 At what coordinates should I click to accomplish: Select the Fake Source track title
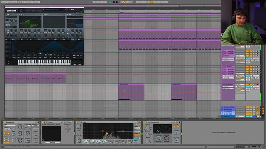[228, 84]
